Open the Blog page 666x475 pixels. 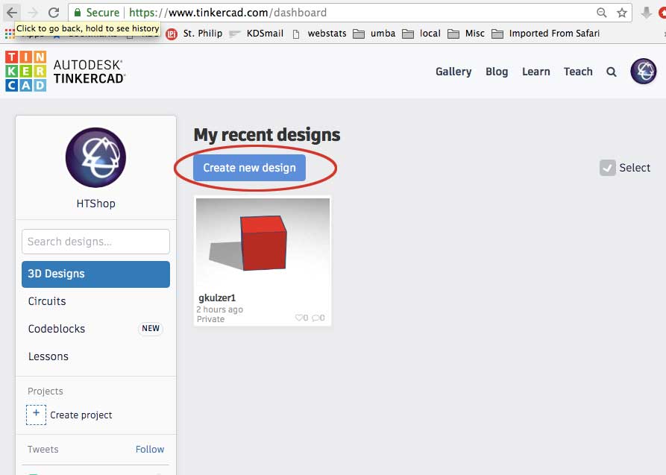(x=497, y=72)
